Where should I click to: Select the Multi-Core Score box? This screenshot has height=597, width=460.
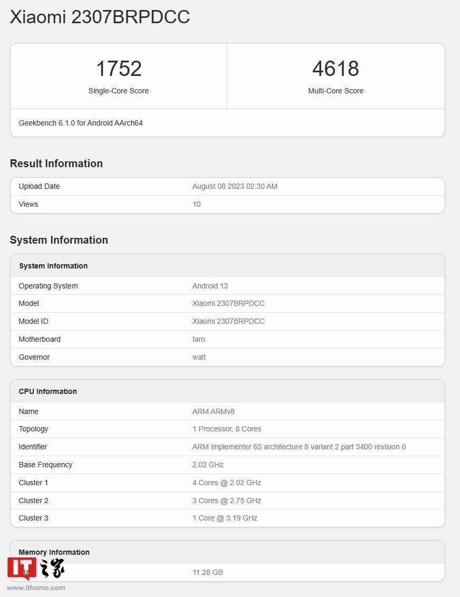pos(336,76)
